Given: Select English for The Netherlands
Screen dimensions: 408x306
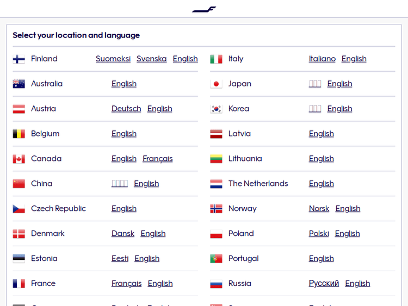Looking at the screenshot, I should (322, 184).
